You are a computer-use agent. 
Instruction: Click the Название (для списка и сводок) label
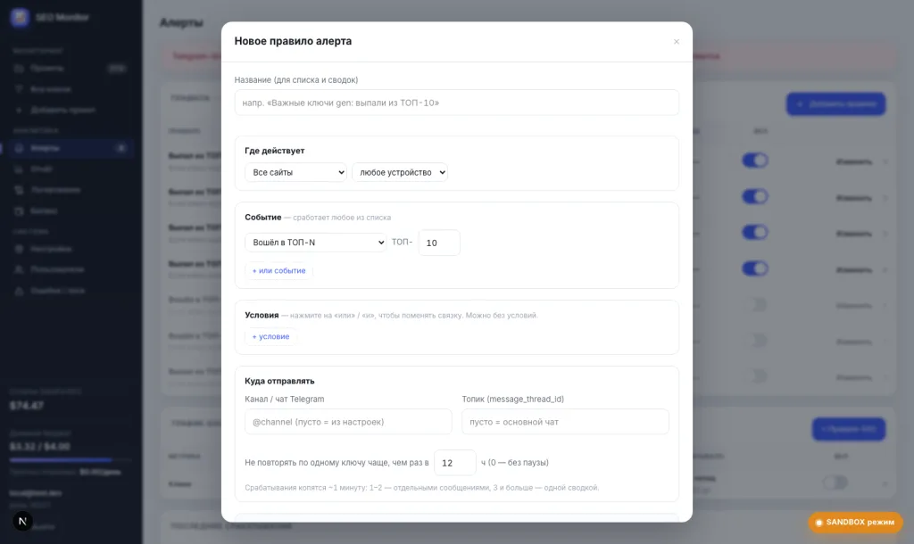pyautogui.click(x=296, y=79)
